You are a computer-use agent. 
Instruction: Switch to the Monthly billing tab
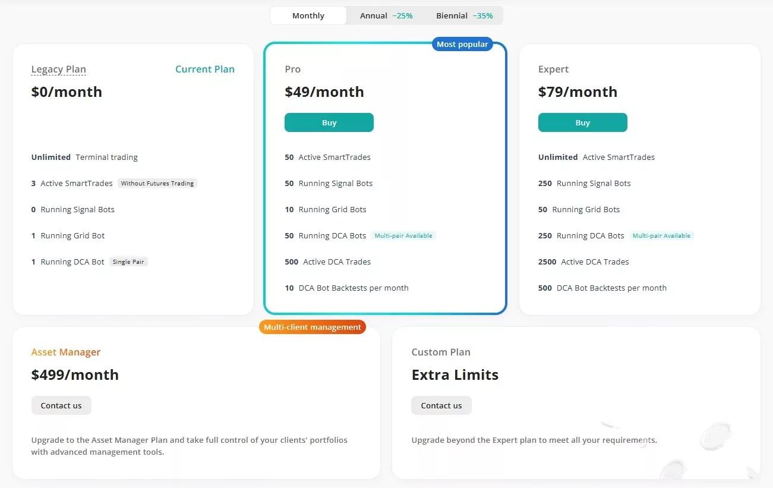pyautogui.click(x=308, y=15)
